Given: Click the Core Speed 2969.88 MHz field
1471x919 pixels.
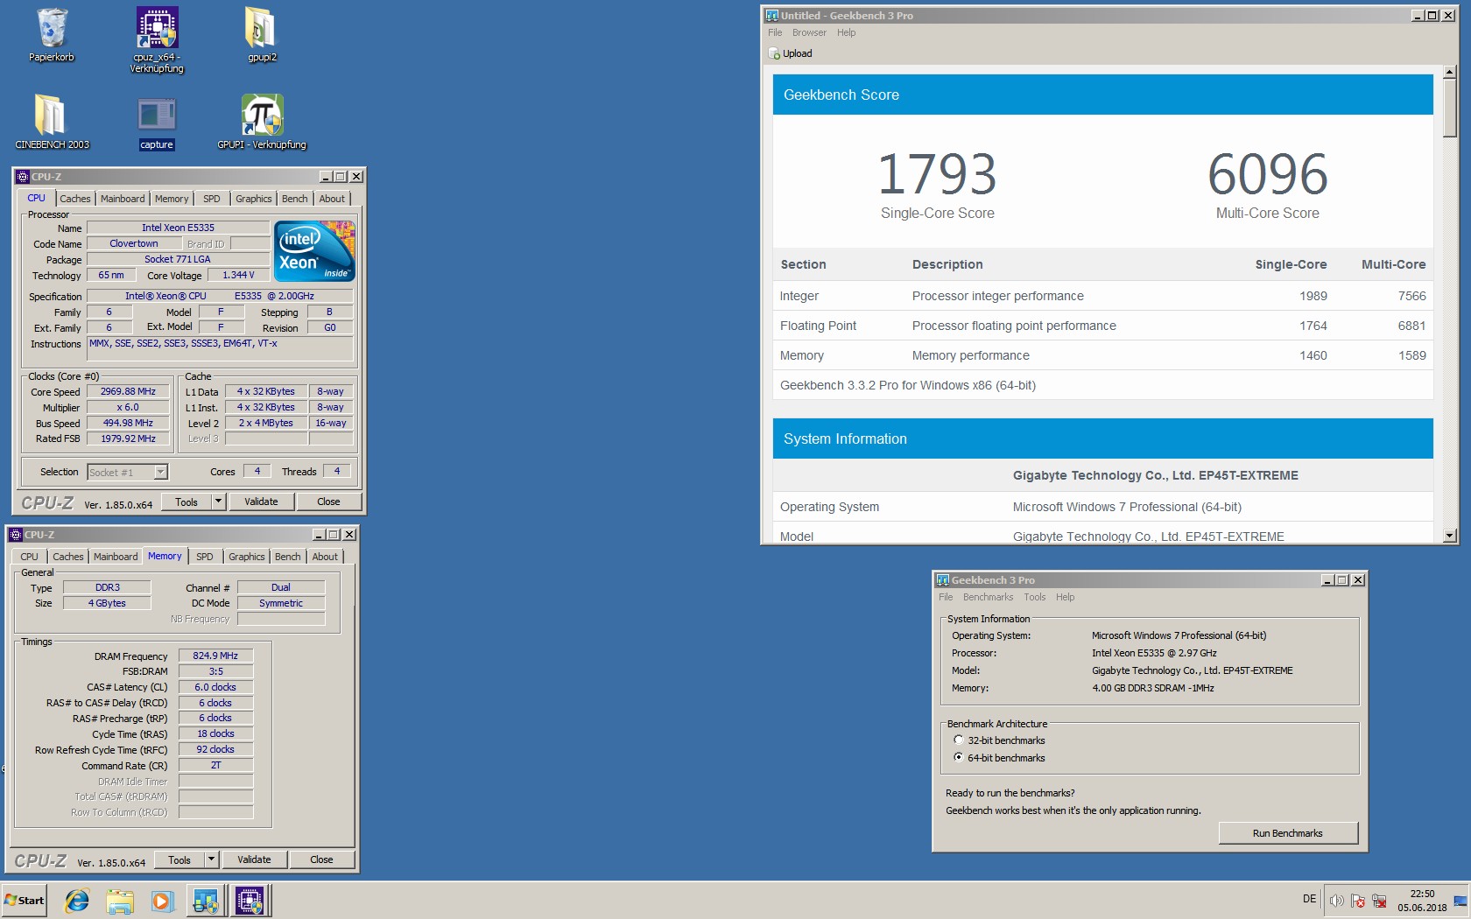Looking at the screenshot, I should click(128, 391).
